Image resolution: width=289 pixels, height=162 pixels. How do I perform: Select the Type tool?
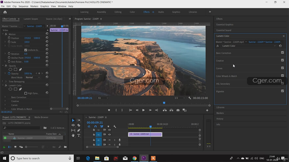pos(79,135)
